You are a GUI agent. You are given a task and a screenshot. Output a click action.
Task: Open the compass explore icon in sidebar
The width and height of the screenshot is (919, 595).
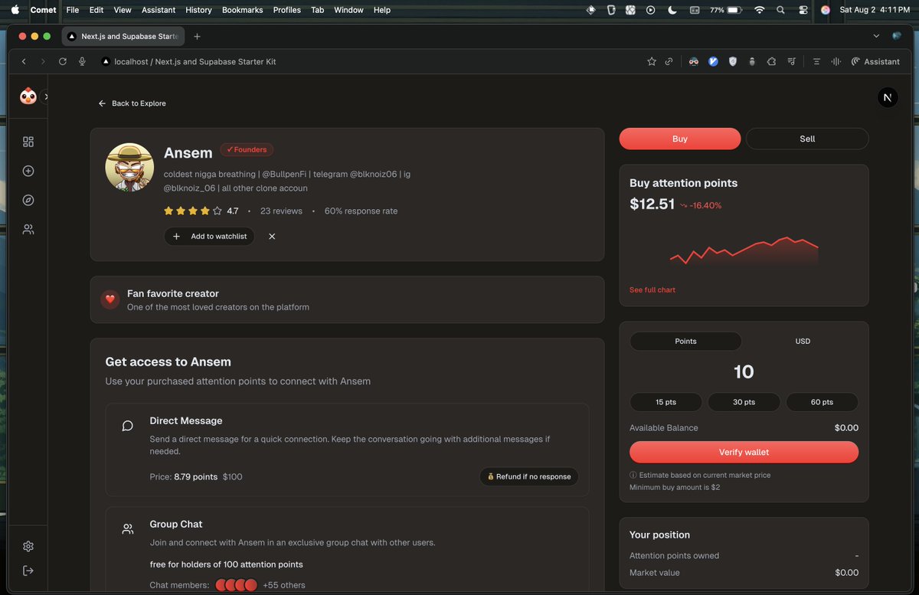pyautogui.click(x=28, y=200)
